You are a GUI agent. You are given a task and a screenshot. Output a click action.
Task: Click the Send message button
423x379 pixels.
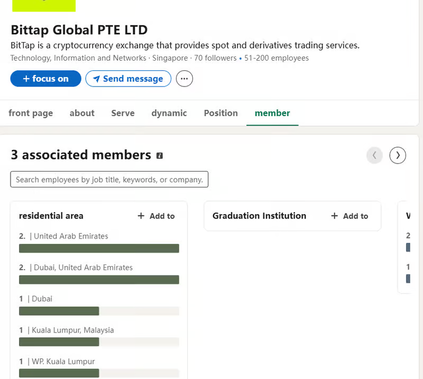[x=128, y=79]
